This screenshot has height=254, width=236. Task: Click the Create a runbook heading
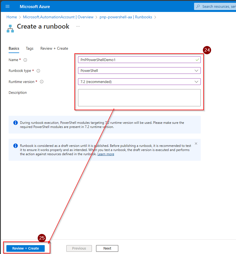click(43, 26)
